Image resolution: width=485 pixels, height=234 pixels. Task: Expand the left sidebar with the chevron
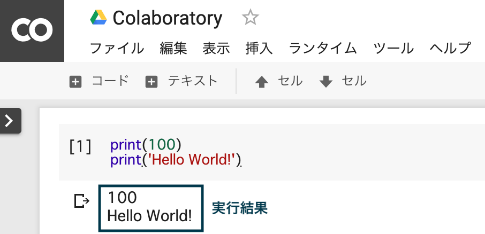pos(10,121)
